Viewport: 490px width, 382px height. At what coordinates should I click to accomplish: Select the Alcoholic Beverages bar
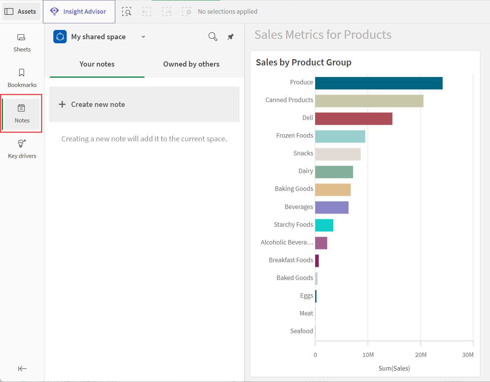click(x=321, y=243)
